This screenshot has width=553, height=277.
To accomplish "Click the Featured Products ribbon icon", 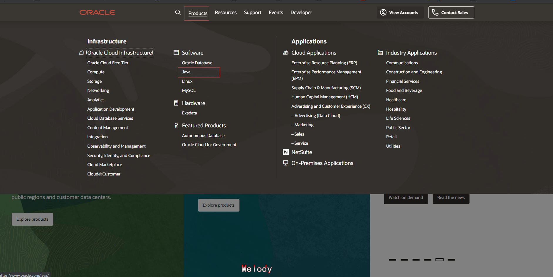I will pos(176,125).
